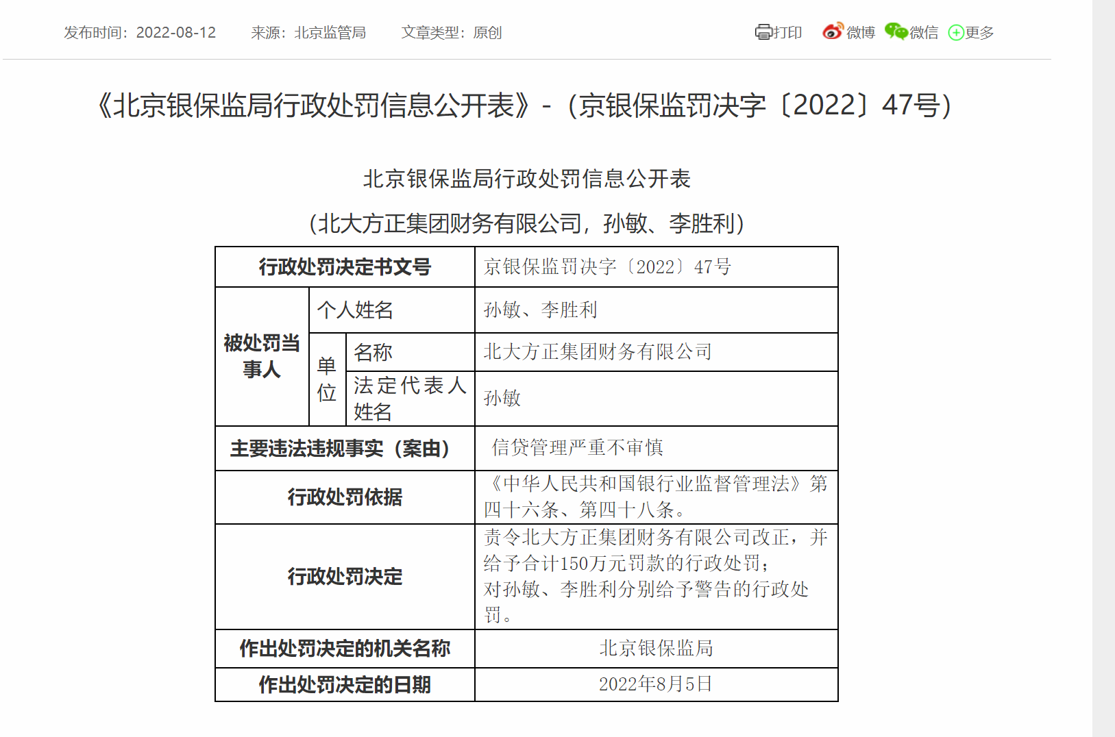Click the printer icon
This screenshot has width=1115, height=737.
click(763, 32)
